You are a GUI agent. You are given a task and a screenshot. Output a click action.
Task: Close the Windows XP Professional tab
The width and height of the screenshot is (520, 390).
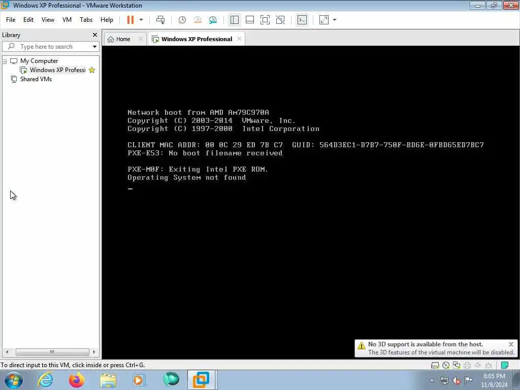pos(239,39)
